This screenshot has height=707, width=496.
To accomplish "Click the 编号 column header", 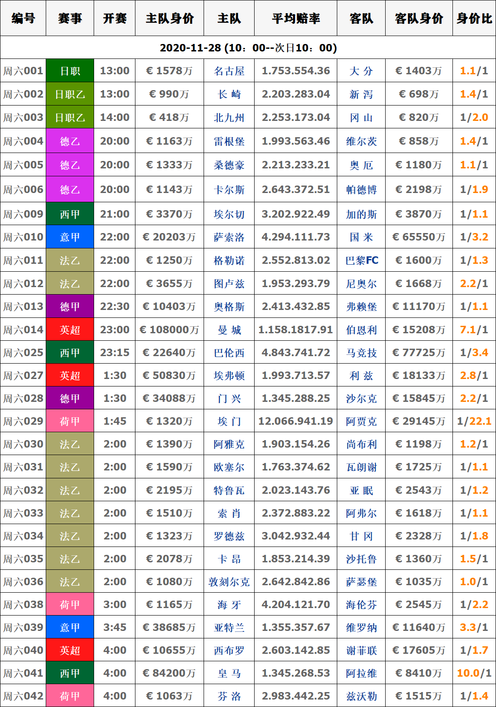I will coord(23,18).
